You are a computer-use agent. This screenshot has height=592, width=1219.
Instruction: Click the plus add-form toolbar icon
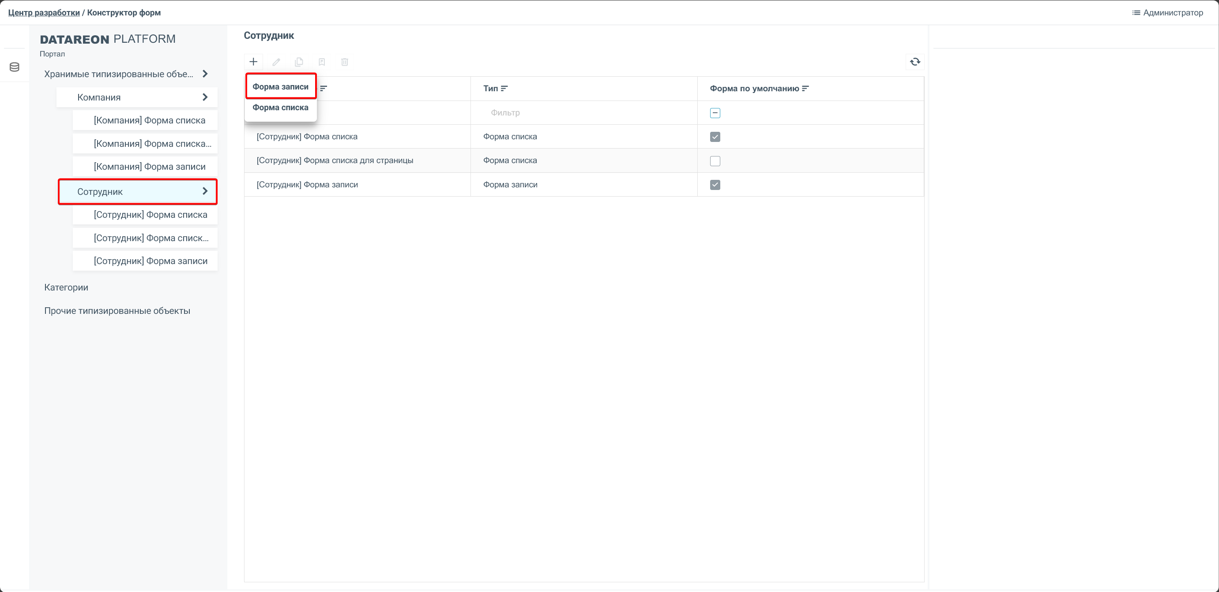(x=253, y=62)
